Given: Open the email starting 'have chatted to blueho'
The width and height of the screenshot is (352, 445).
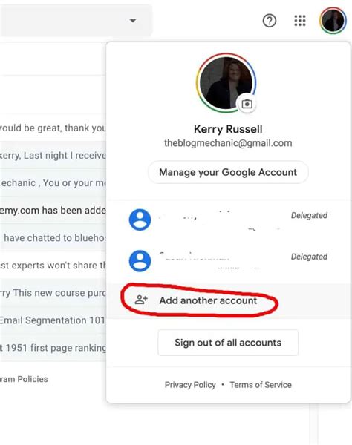Looking at the screenshot, I should tap(53, 238).
